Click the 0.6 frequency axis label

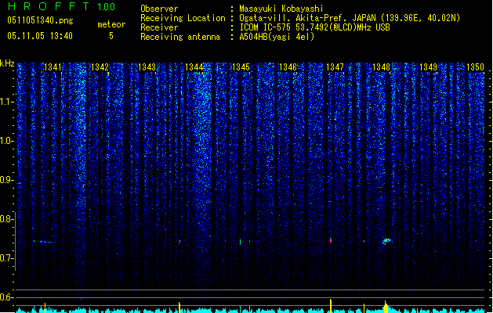[x=6, y=297]
